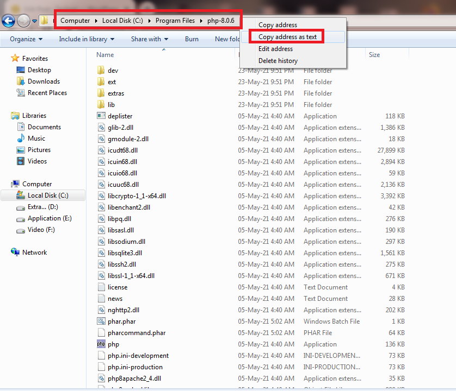Image resolution: width=456 pixels, height=391 pixels.
Task: Expand the Include in library dropdown
Action: click(x=87, y=39)
